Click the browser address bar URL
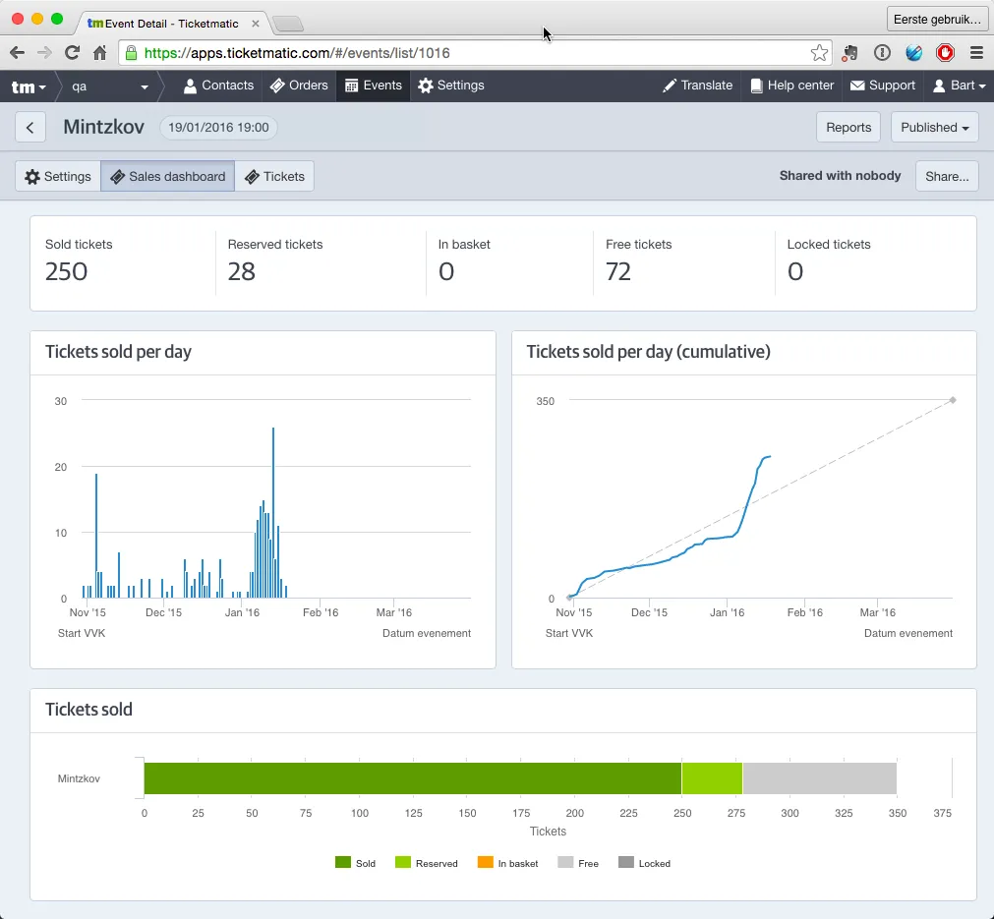994x919 pixels. pyautogui.click(x=297, y=53)
